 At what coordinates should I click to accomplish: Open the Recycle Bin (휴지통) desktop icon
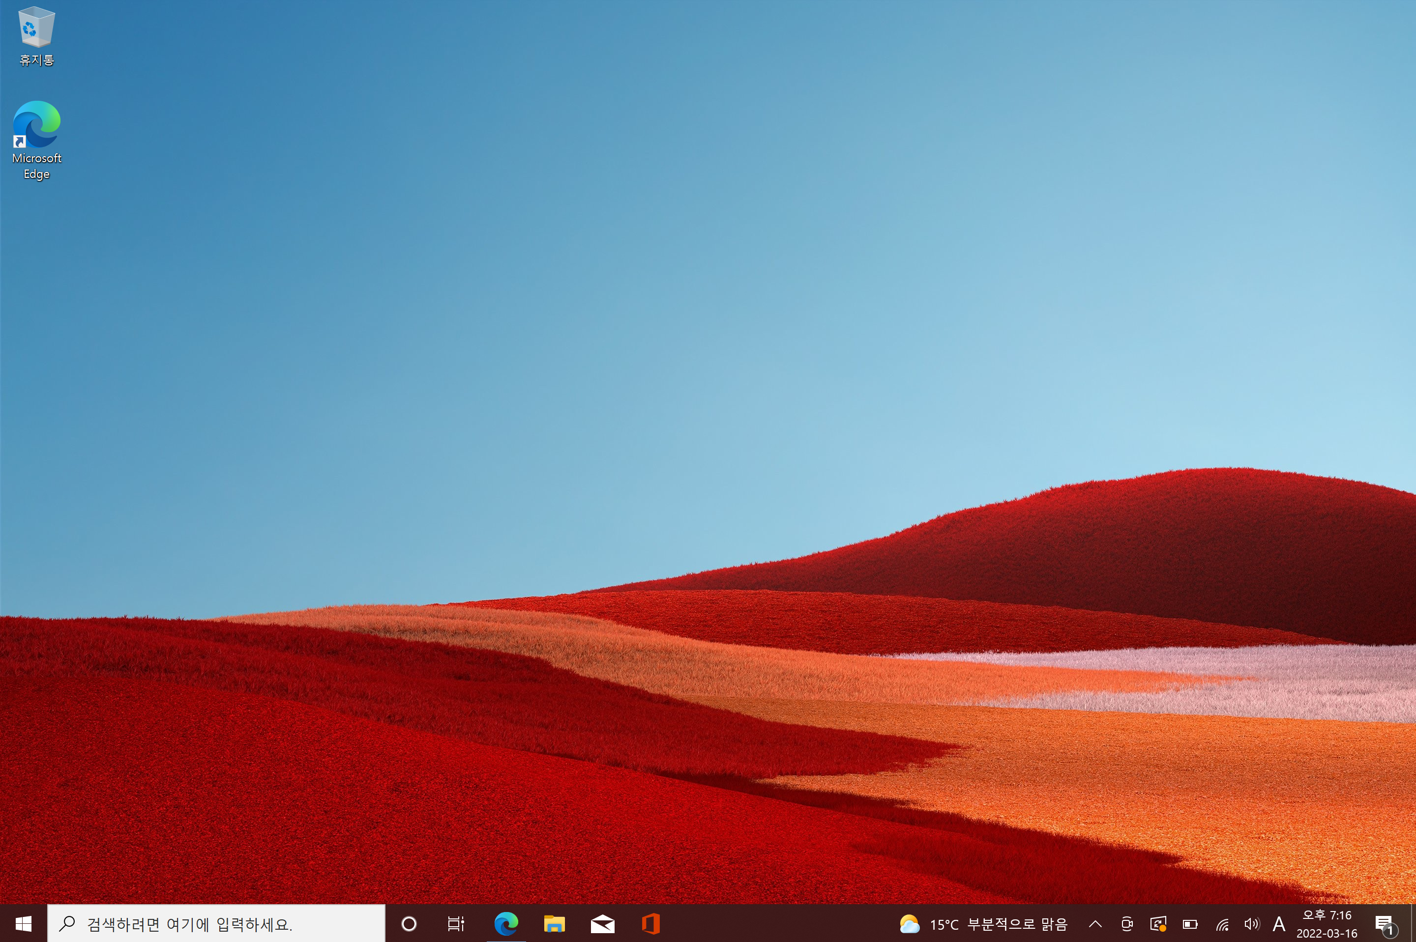click(x=37, y=35)
